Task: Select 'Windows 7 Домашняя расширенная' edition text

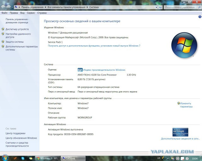Action: (x=68, y=33)
